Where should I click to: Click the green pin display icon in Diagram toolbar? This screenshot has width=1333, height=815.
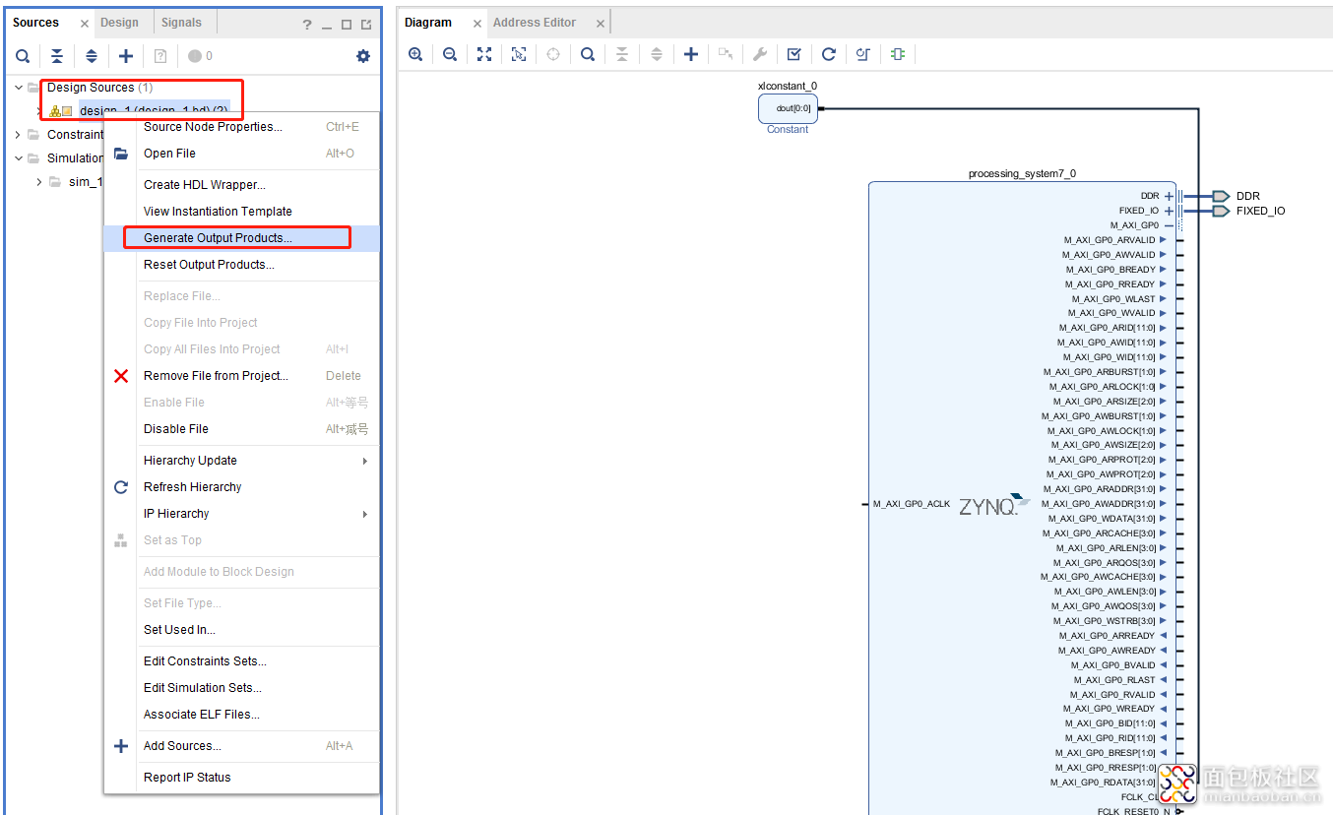(898, 54)
